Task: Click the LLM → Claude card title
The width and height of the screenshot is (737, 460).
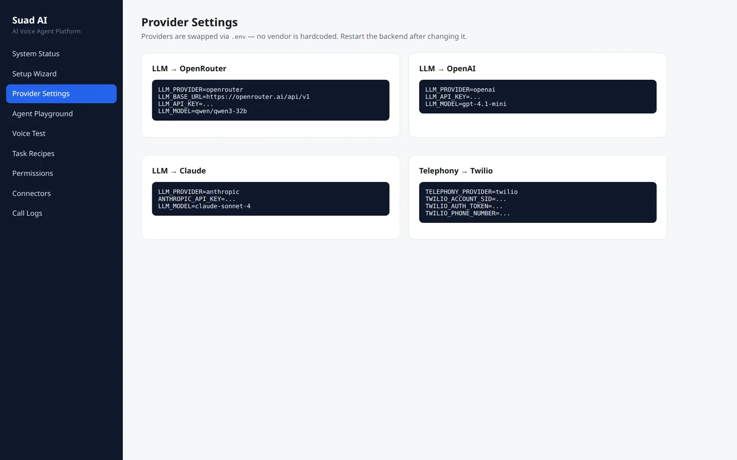Action: tap(179, 171)
